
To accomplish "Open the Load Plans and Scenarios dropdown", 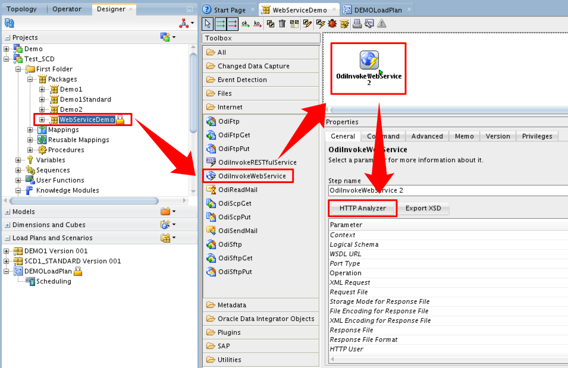I will pyautogui.click(x=168, y=238).
